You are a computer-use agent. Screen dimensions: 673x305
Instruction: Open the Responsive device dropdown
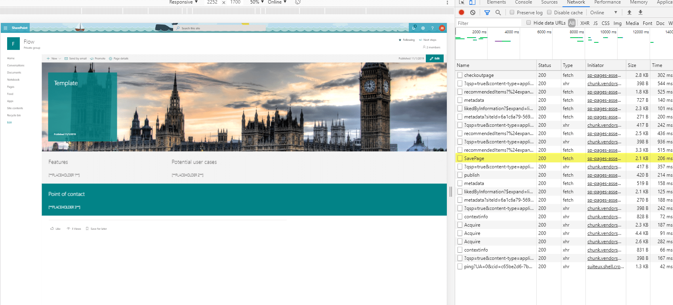pos(183,2)
